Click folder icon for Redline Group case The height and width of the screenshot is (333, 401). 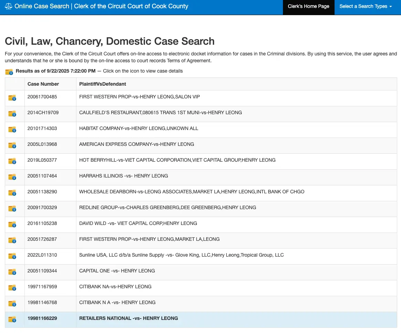(12, 208)
